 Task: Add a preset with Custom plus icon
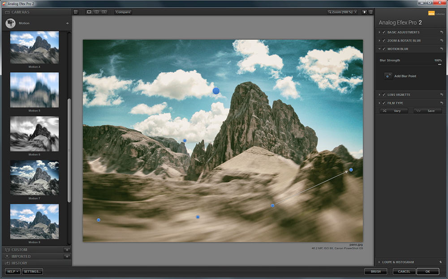tap(67, 250)
